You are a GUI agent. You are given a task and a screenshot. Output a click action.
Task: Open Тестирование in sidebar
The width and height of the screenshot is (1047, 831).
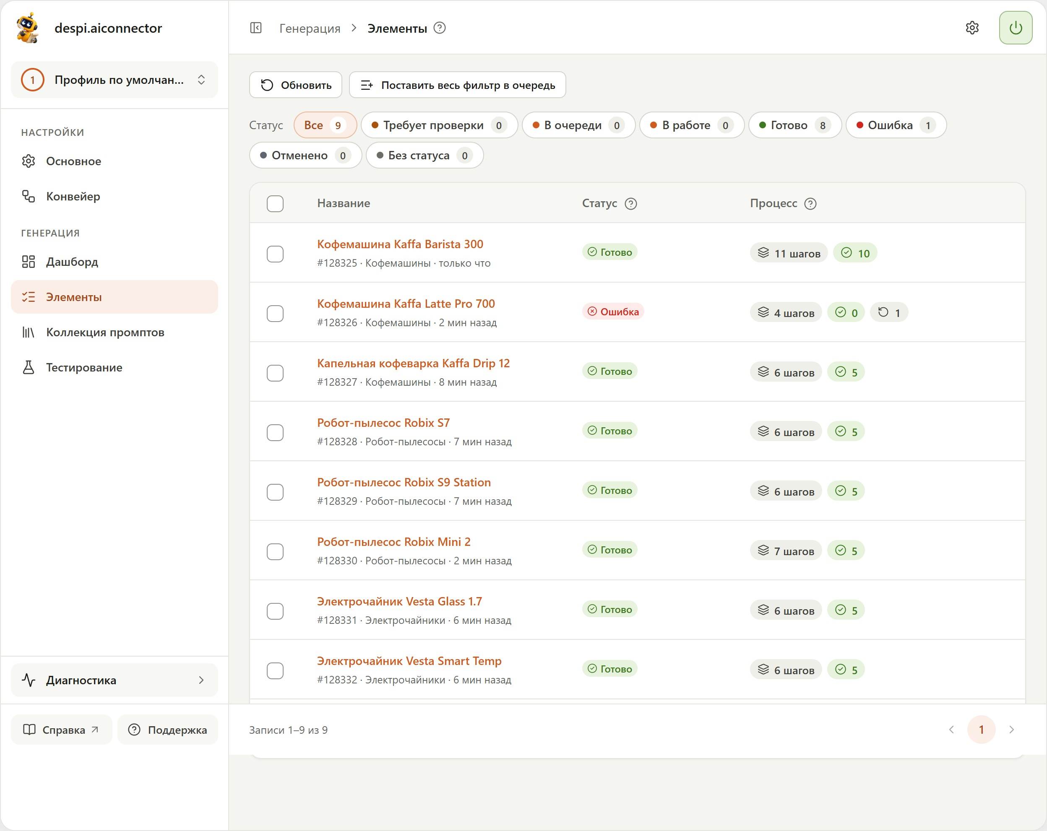point(114,367)
